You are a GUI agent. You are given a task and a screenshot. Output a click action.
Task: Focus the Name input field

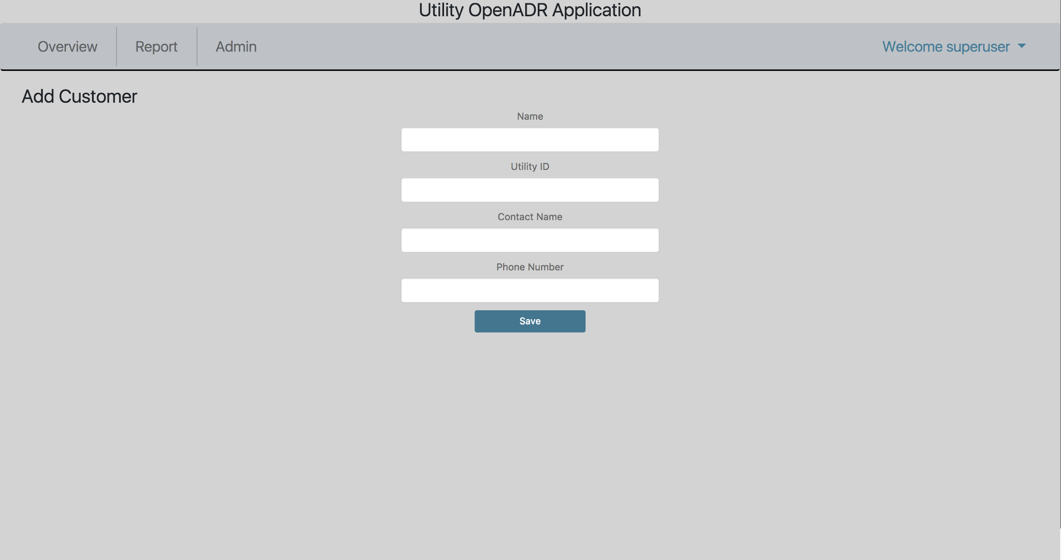coord(530,140)
